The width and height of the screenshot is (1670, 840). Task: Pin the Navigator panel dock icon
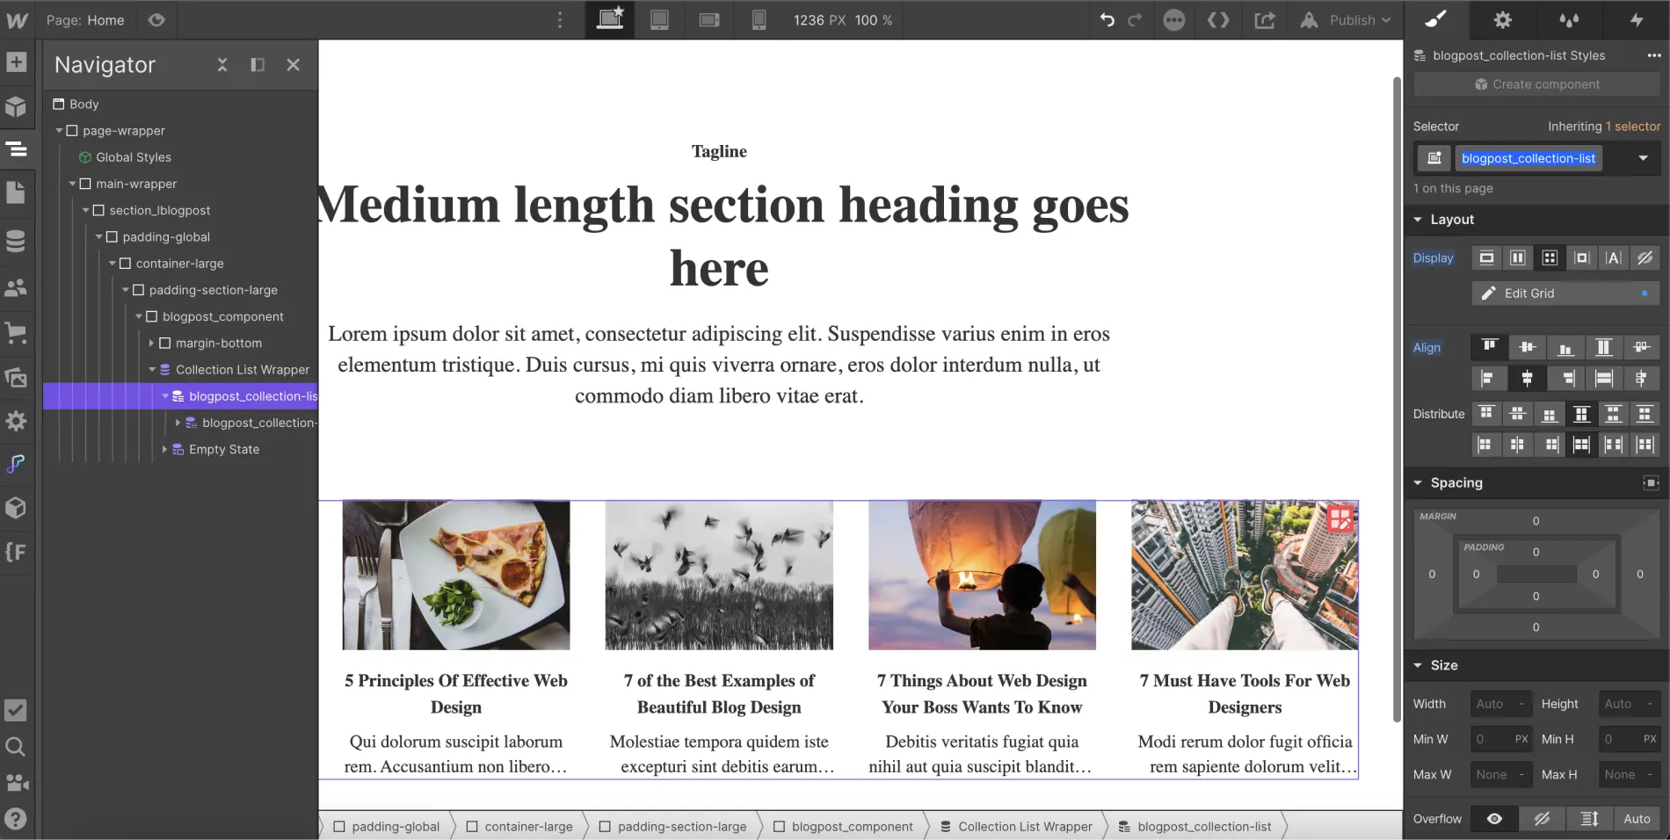pos(258,65)
